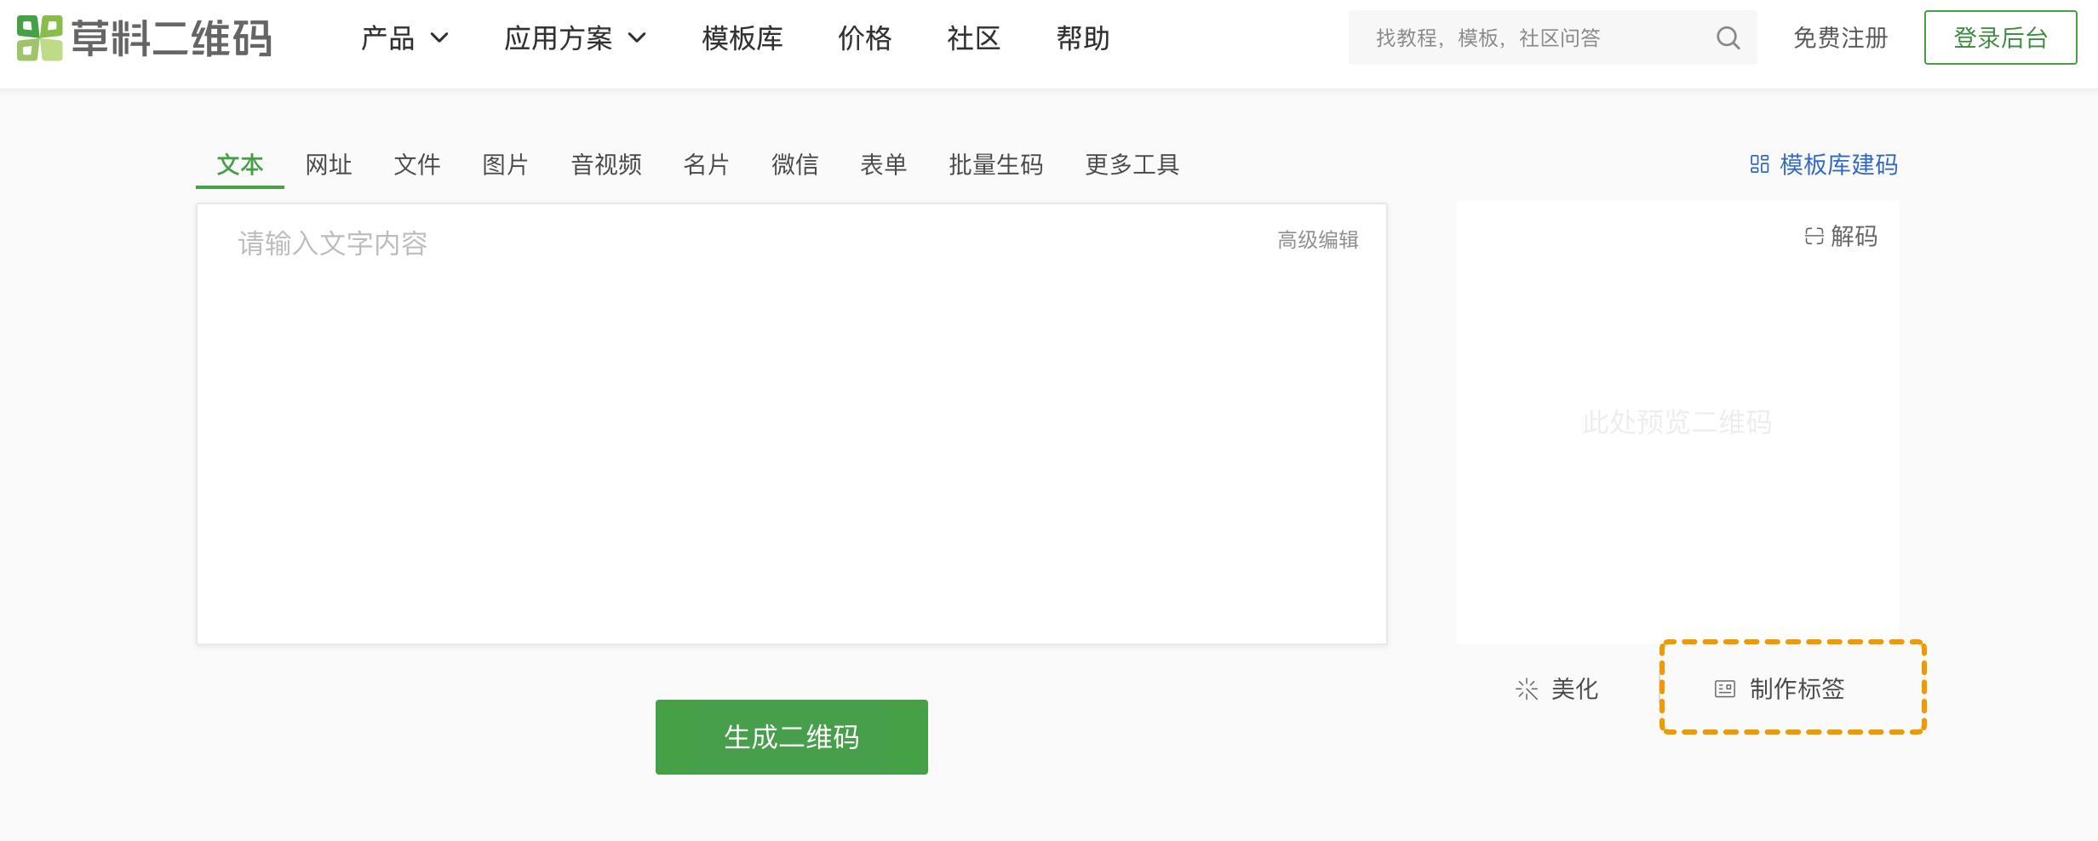
Task: Switch to the 网址 tab
Action: [328, 165]
